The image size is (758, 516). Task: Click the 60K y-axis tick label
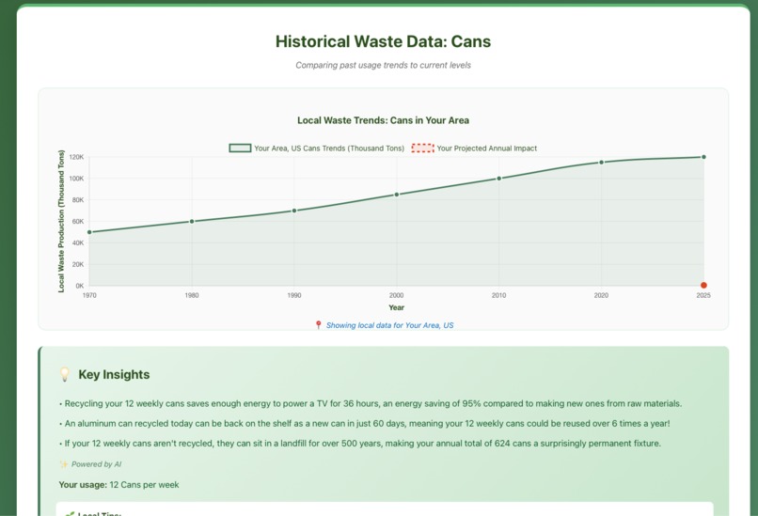[x=78, y=221]
